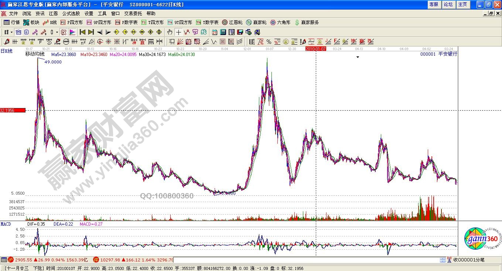Open the 行情 market quotes view
This screenshot has height=271, width=502.
pyautogui.click(x=11, y=22)
